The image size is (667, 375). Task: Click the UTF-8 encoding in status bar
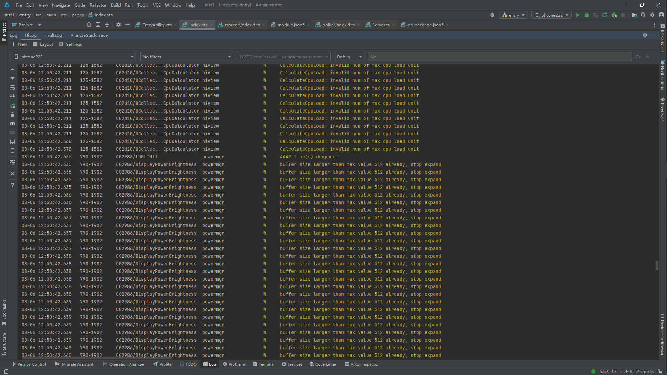click(626, 371)
